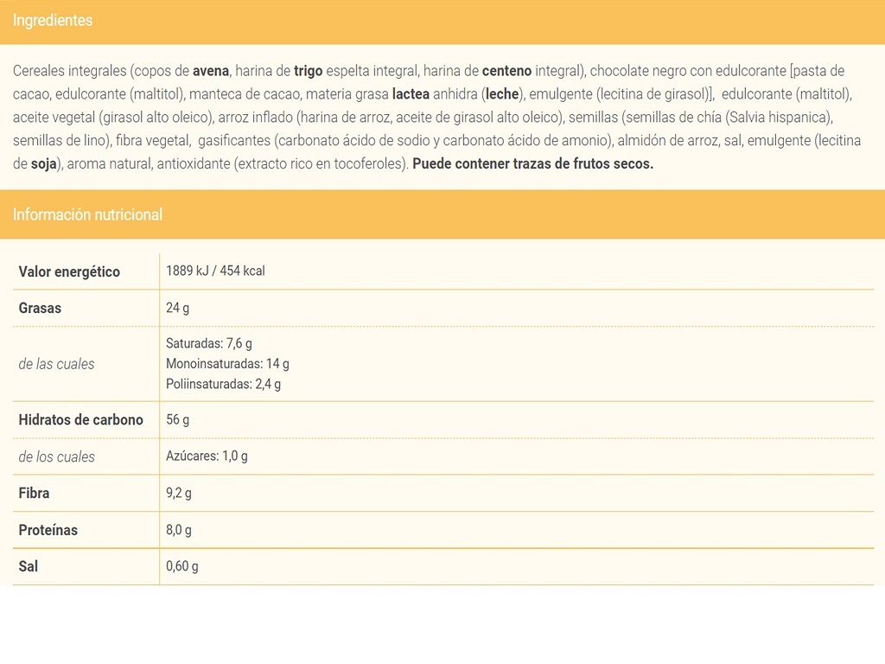885x664 pixels.
Task: Select the Valor energético row label
Action: click(x=69, y=271)
